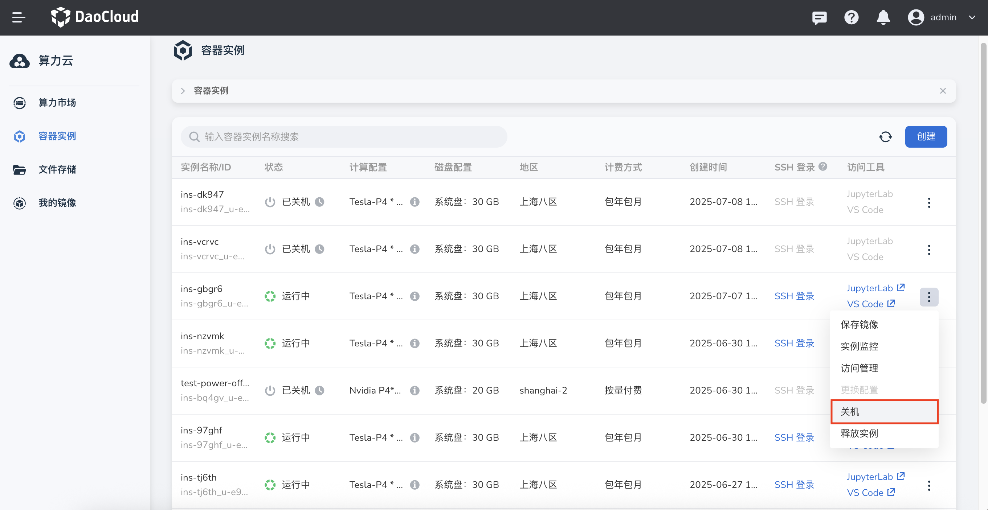Expand the 容器实例 breadcrumb chevron
Screen dimensions: 988x510
pyautogui.click(x=183, y=91)
